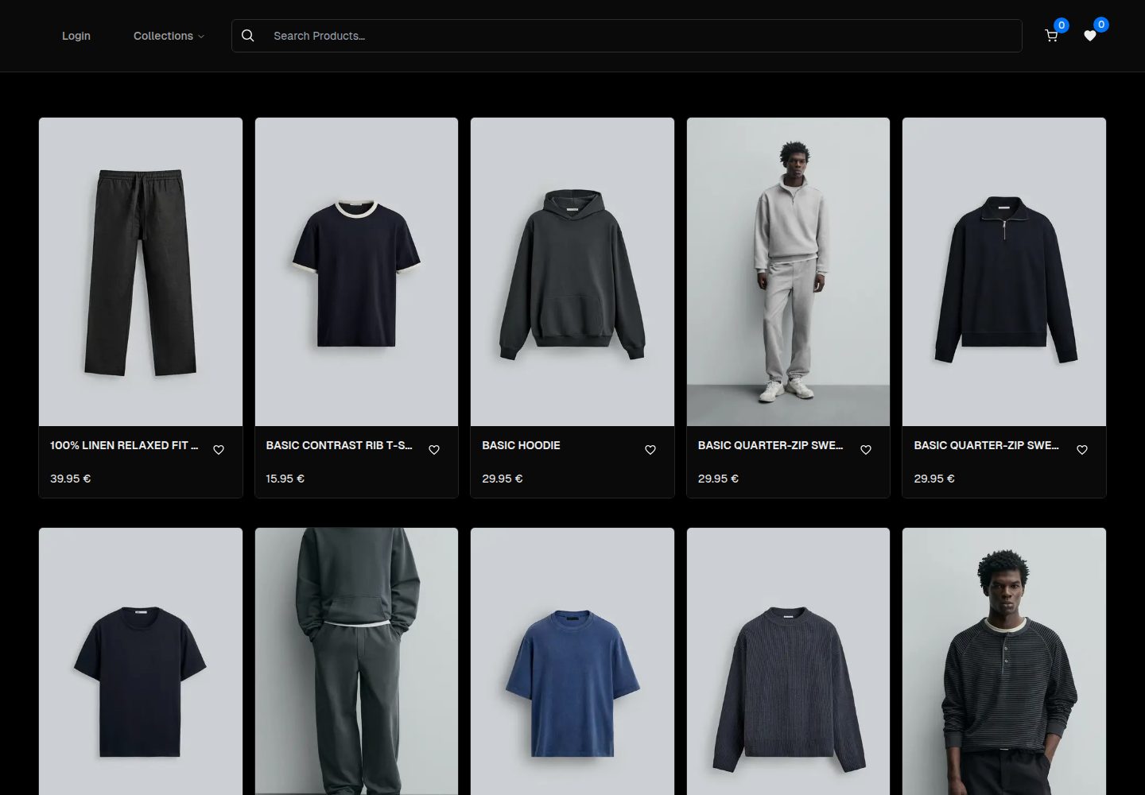Image resolution: width=1145 pixels, height=795 pixels.
Task: Favorite the 100% Linen Relaxed Fit item
Action: click(x=219, y=450)
